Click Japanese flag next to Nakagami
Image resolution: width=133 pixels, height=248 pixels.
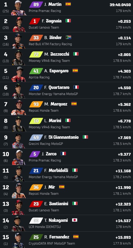(x=75, y=220)
